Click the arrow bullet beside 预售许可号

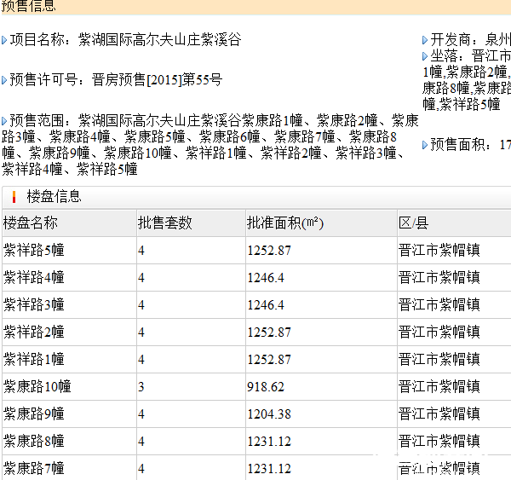tap(4, 80)
